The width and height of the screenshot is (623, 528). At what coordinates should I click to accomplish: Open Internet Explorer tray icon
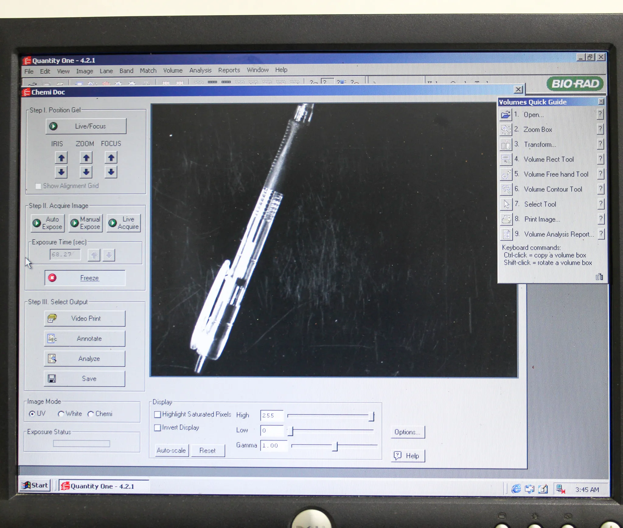[x=516, y=489]
